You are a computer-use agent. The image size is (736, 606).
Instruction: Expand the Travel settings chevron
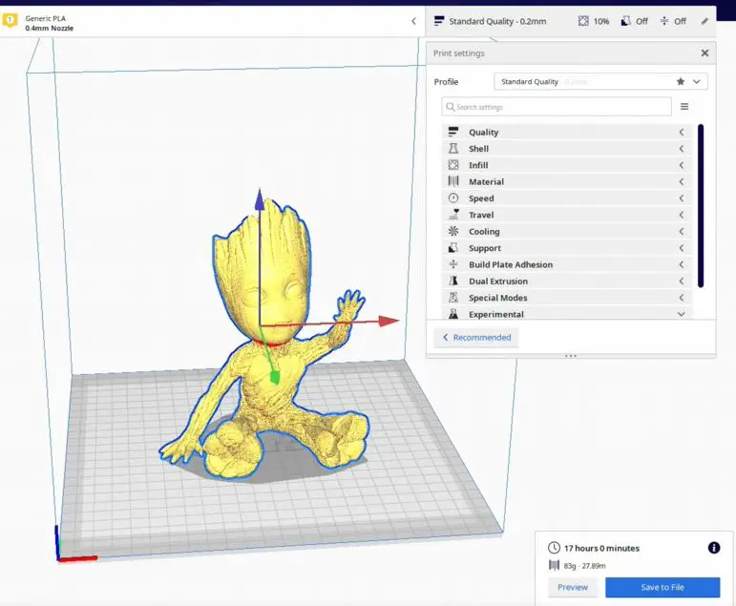681,215
